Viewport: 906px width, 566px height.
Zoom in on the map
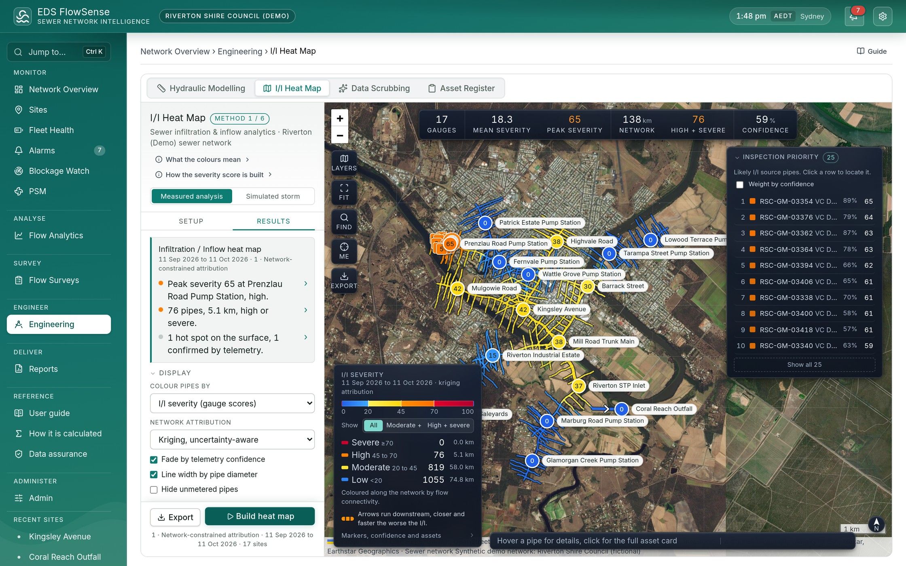click(x=340, y=118)
